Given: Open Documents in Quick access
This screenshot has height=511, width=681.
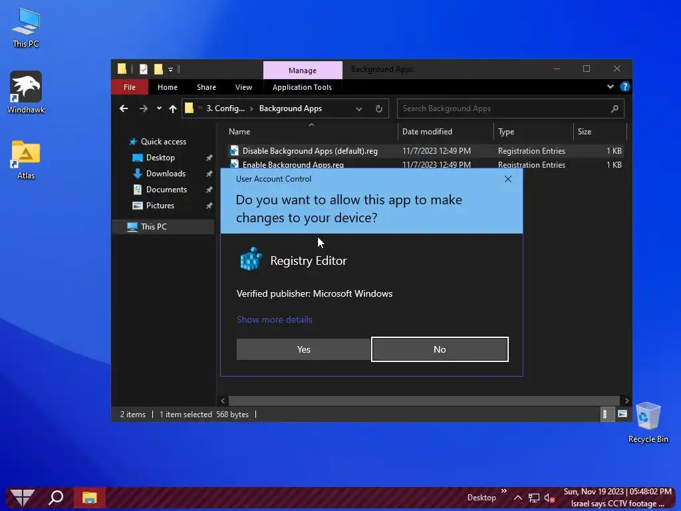Looking at the screenshot, I should [x=166, y=190].
